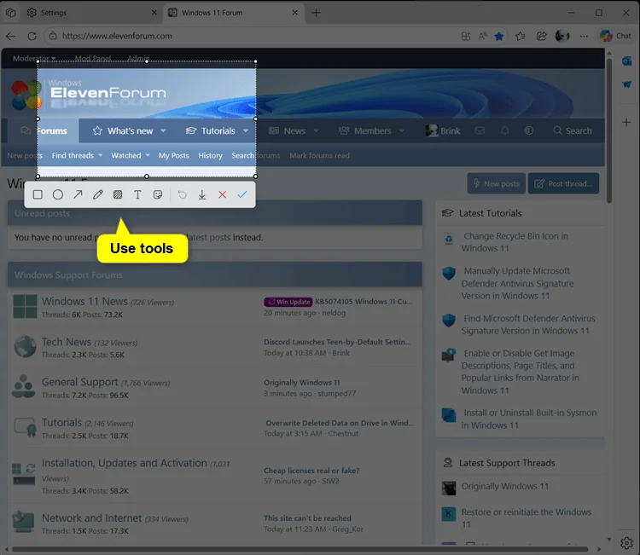Screen dimensions: 640x555
Task: Open Read aloud in address bar
Action: tap(482, 36)
